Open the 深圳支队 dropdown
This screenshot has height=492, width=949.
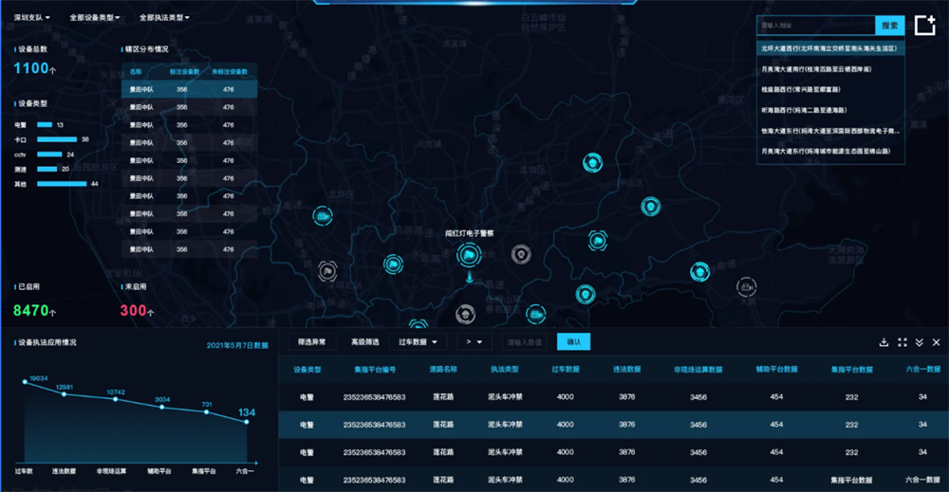[31, 17]
